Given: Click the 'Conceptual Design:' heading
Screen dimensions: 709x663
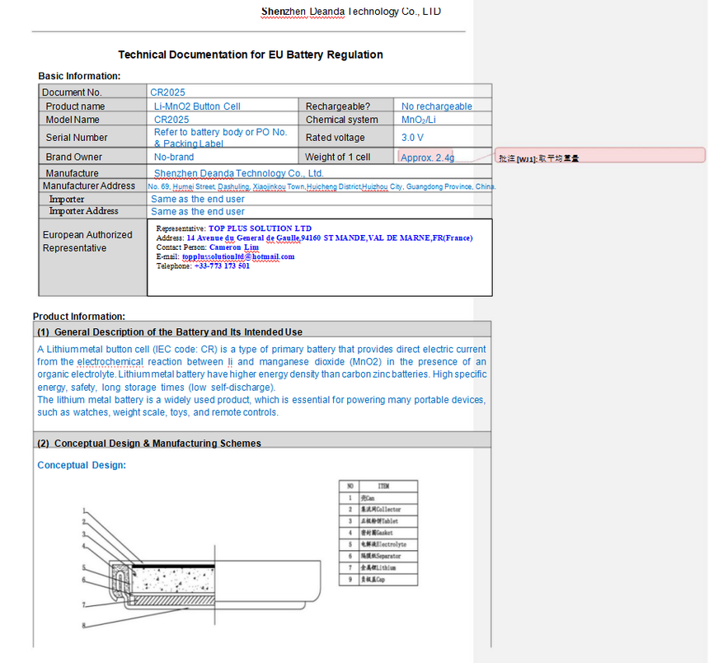Looking at the screenshot, I should [x=82, y=465].
